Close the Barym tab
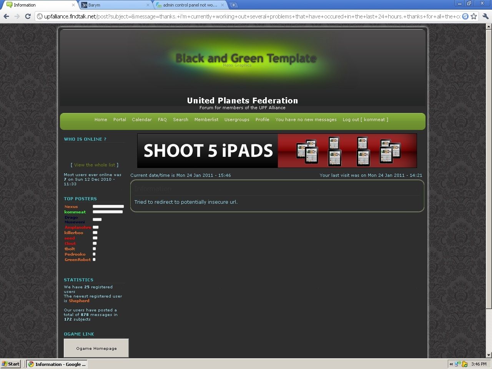 click(148, 5)
